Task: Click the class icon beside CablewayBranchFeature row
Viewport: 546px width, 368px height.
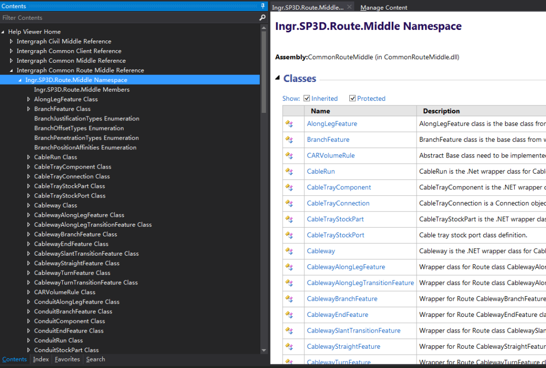Action: [x=289, y=299]
